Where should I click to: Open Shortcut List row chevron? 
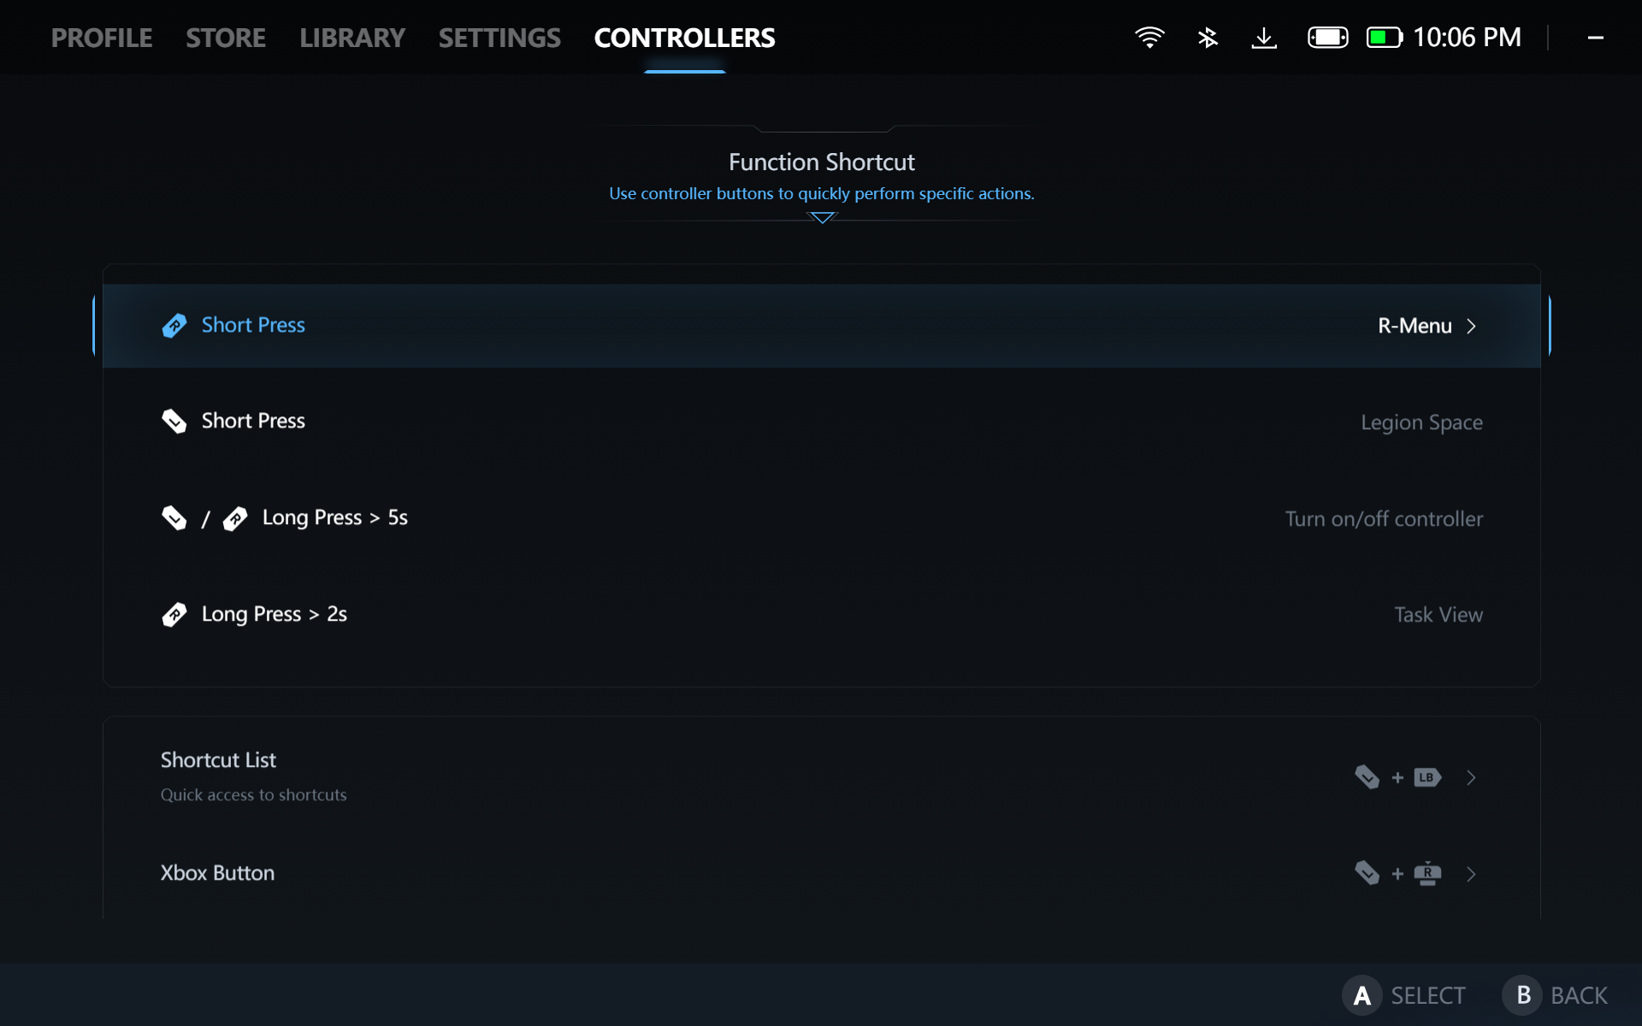tap(1471, 777)
